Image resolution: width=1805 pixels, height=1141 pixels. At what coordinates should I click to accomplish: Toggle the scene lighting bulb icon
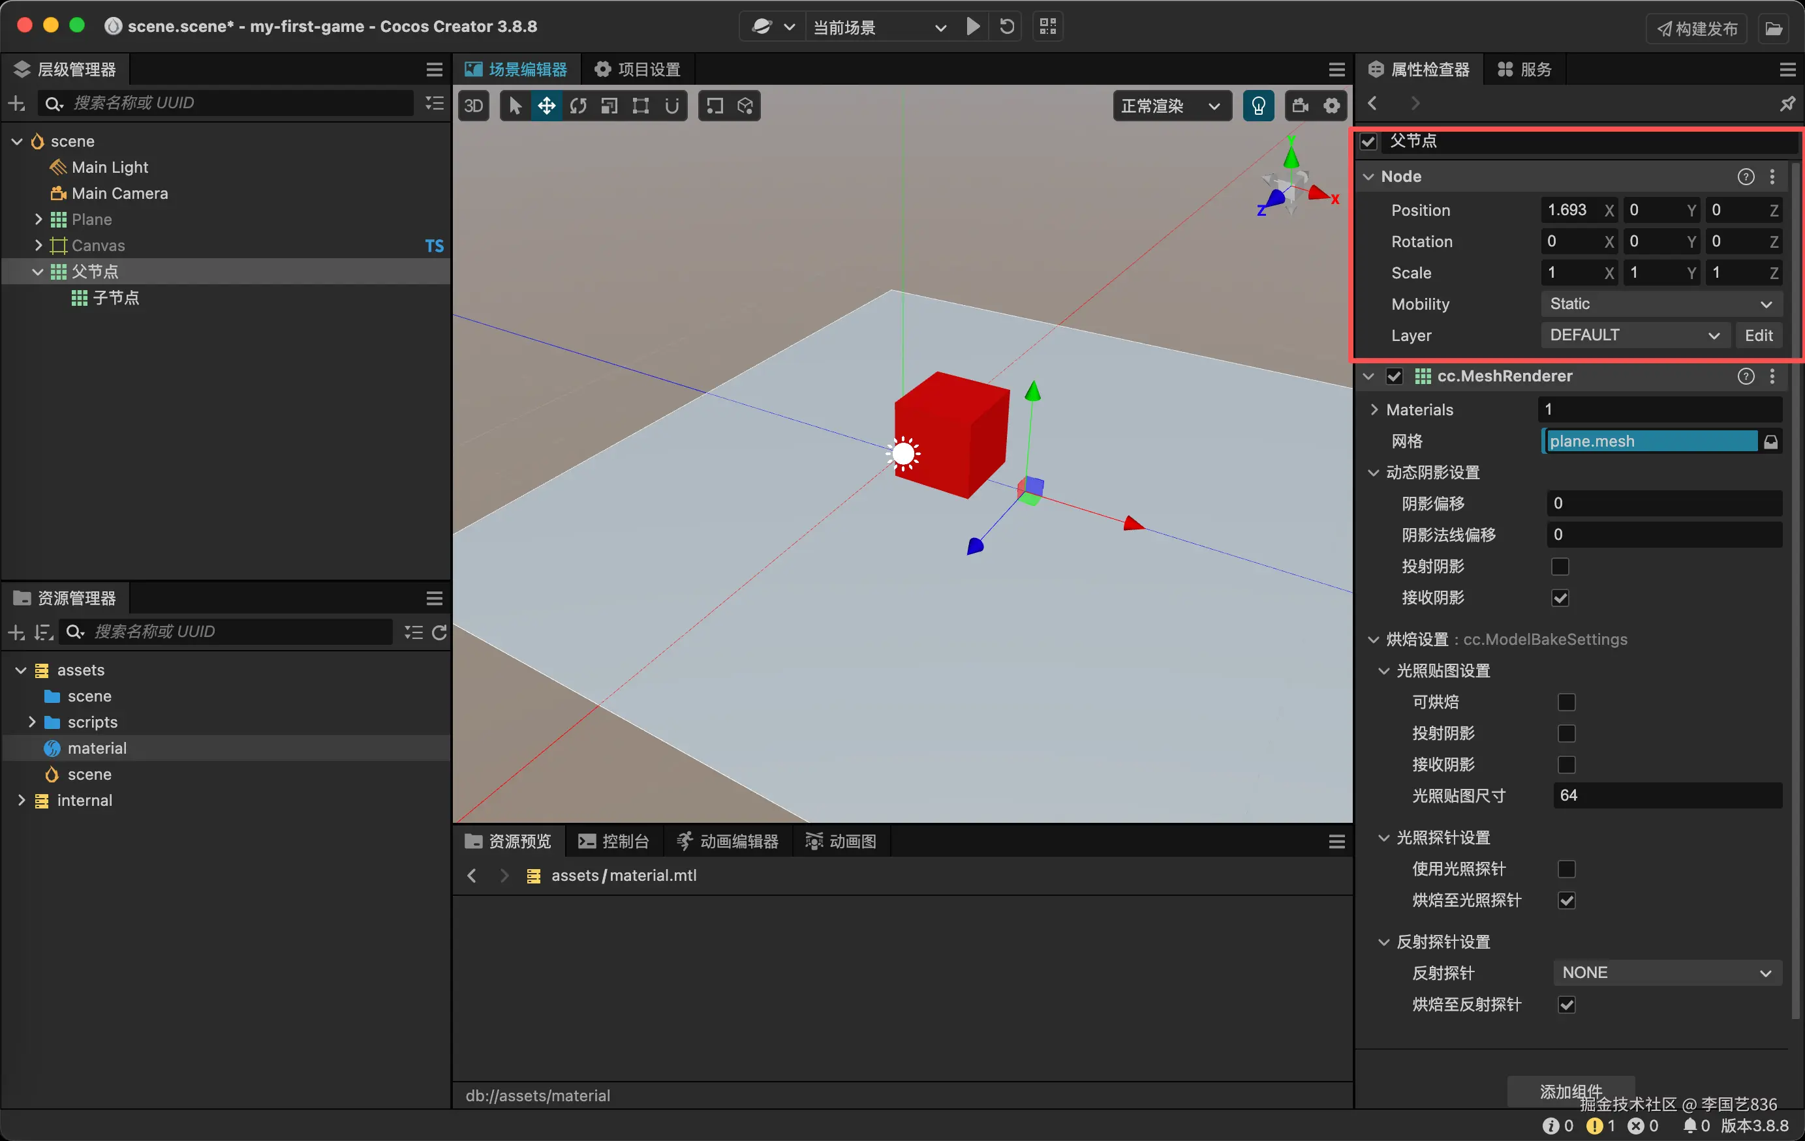1257,106
